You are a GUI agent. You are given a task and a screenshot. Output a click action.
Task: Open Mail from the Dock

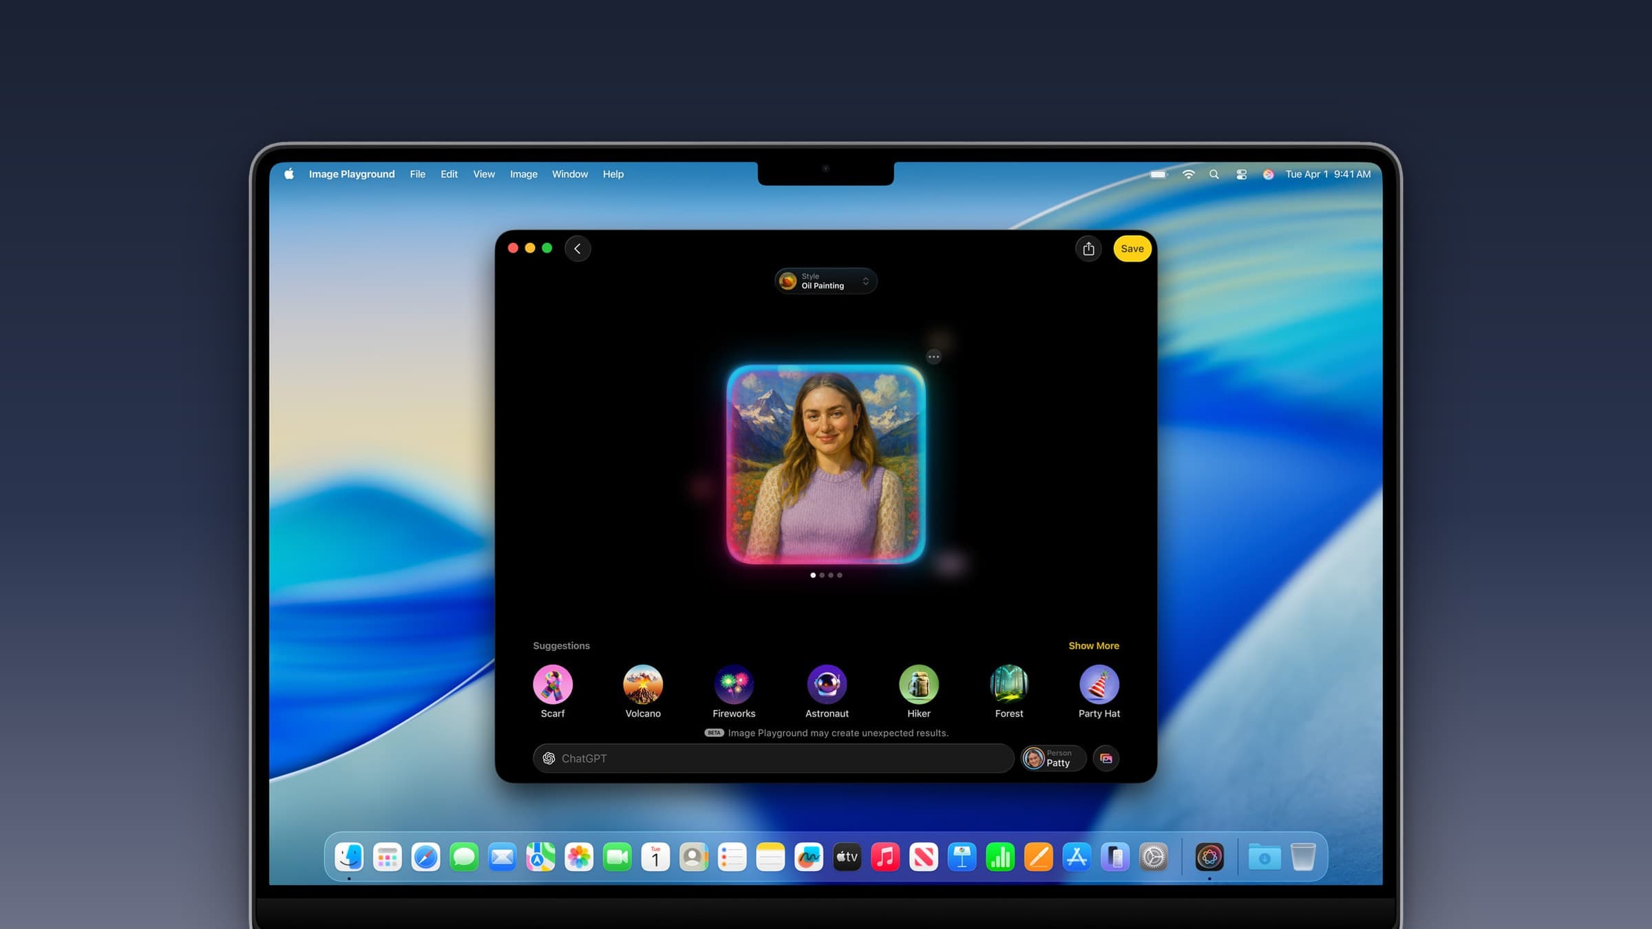(502, 857)
